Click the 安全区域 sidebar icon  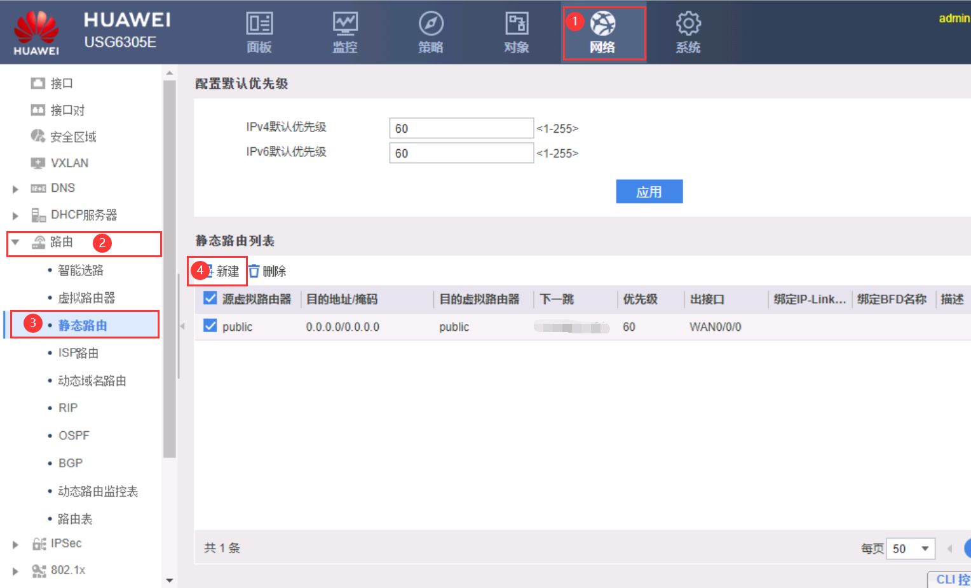point(38,137)
